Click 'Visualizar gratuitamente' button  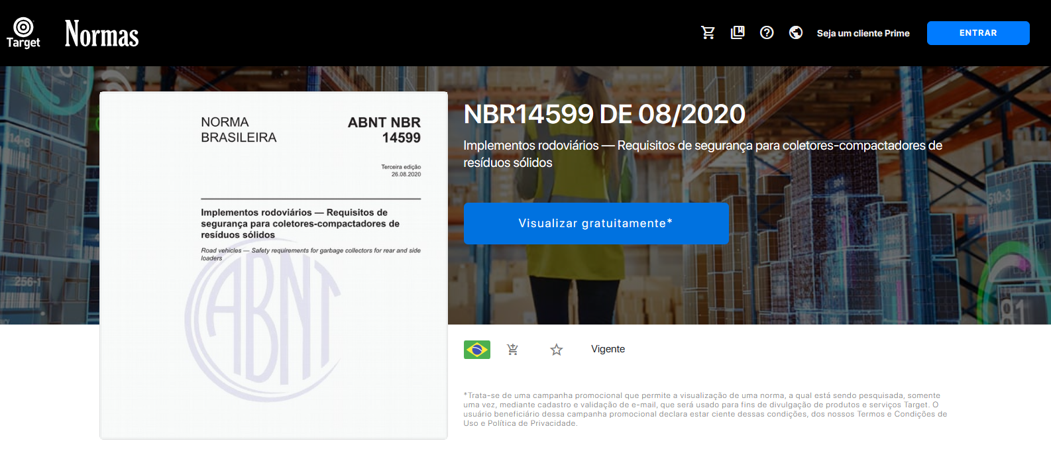[596, 224]
